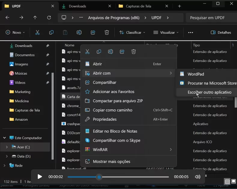Expand the Data (D:) drive tree

7,156
